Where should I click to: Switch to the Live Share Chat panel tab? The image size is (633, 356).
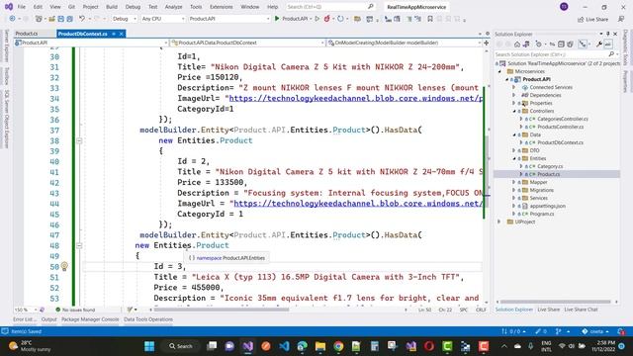(581, 310)
